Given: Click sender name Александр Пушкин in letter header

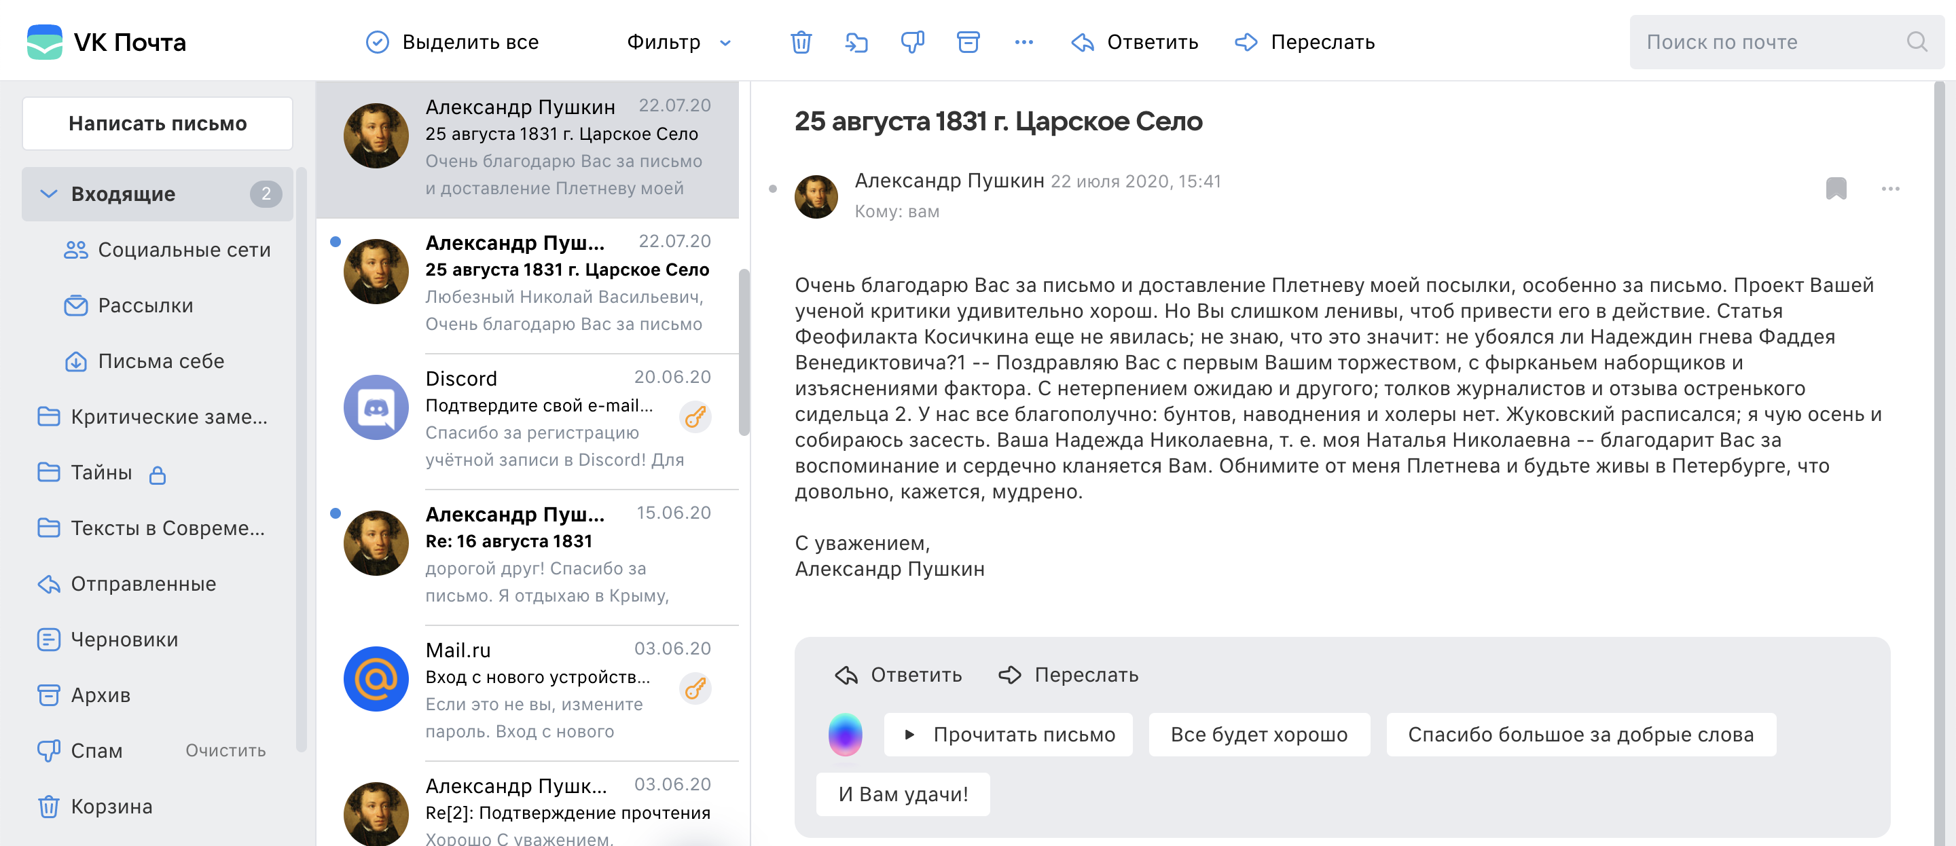Looking at the screenshot, I should point(949,181).
